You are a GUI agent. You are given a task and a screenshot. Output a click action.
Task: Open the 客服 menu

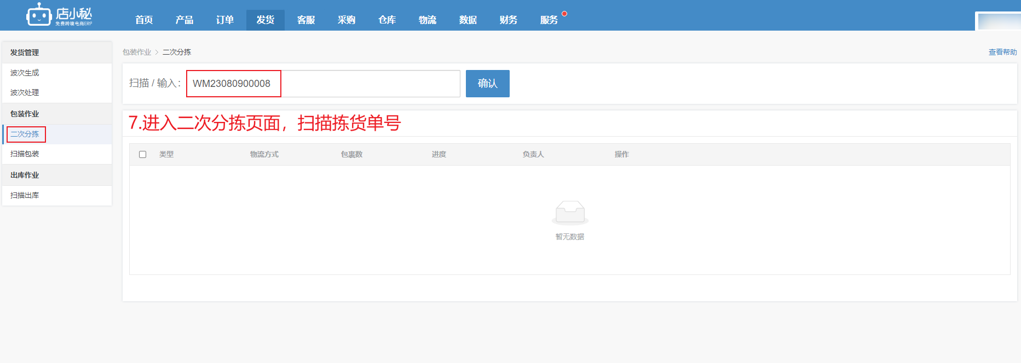(306, 20)
